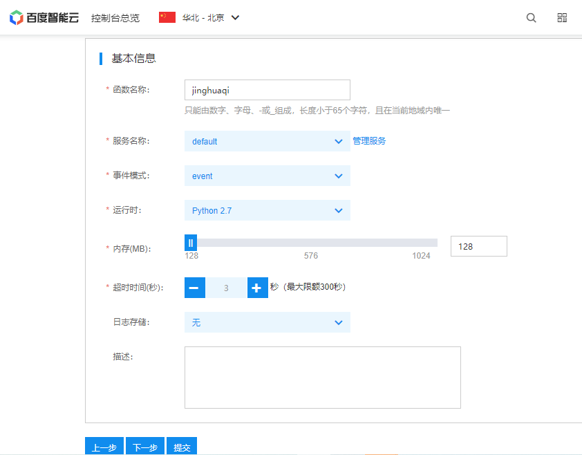Open the 运行时 Python 2.7 dropdown
The image size is (582, 455).
pyautogui.click(x=267, y=210)
